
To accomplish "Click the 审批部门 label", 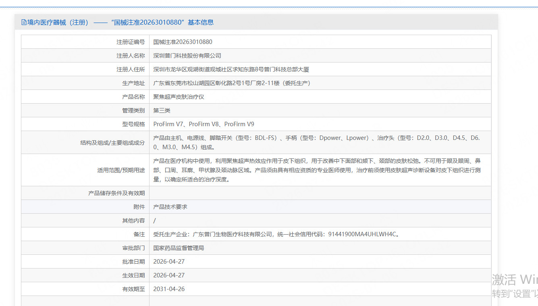I will (x=133, y=248).
